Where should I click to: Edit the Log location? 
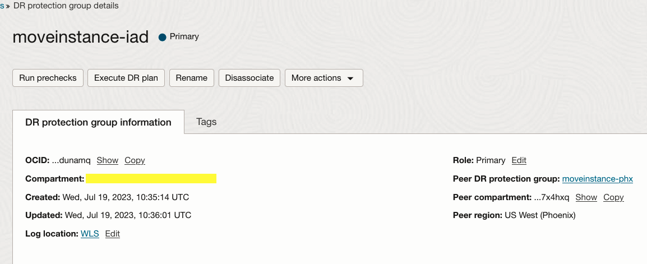pos(113,234)
